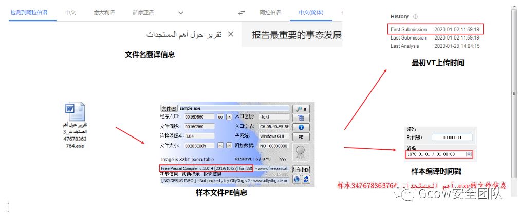Click the magnifier scan button in the PE tool

(301, 109)
